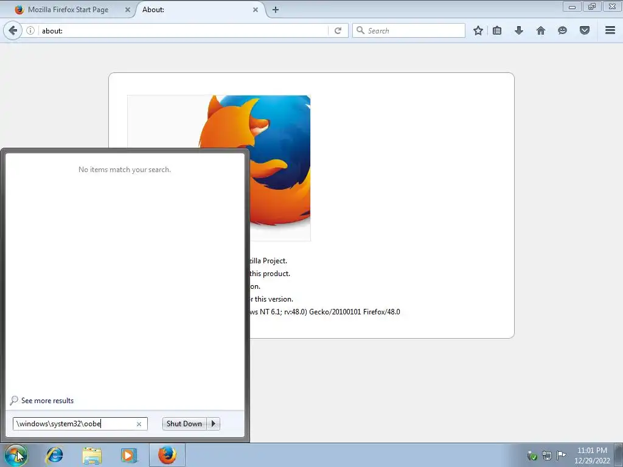This screenshot has width=623, height=467.
Task: Reload the about: page
Action: (x=338, y=30)
